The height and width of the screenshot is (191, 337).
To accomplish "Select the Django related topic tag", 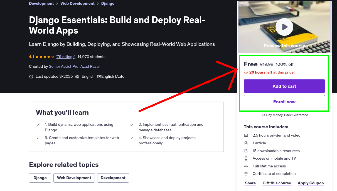I will tap(40, 178).
